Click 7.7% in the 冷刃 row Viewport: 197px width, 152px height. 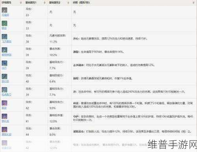(52, 68)
